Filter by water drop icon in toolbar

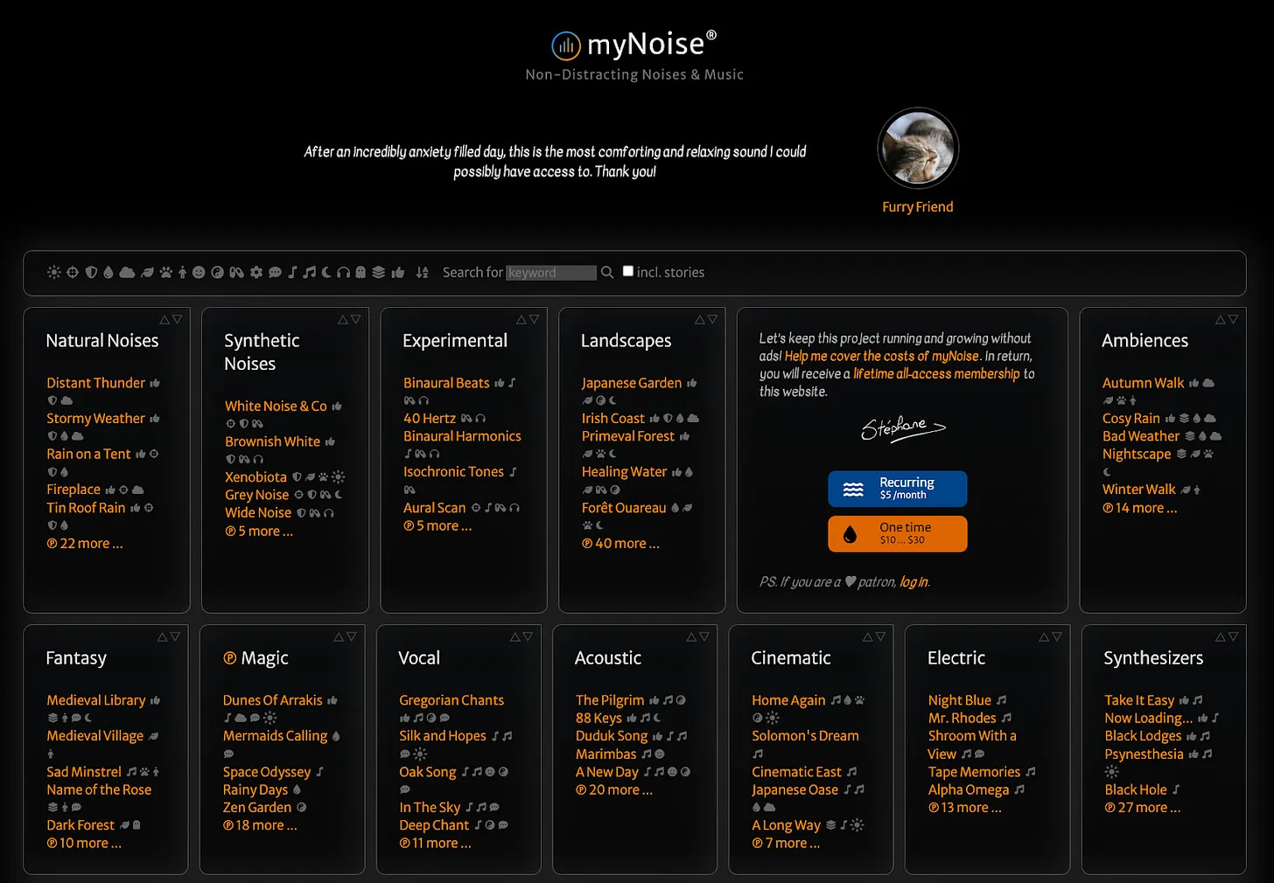108,272
